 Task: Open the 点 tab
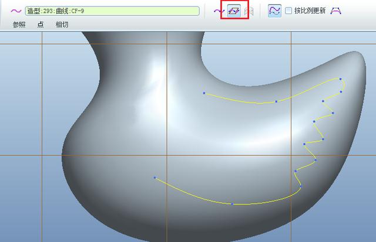41,25
